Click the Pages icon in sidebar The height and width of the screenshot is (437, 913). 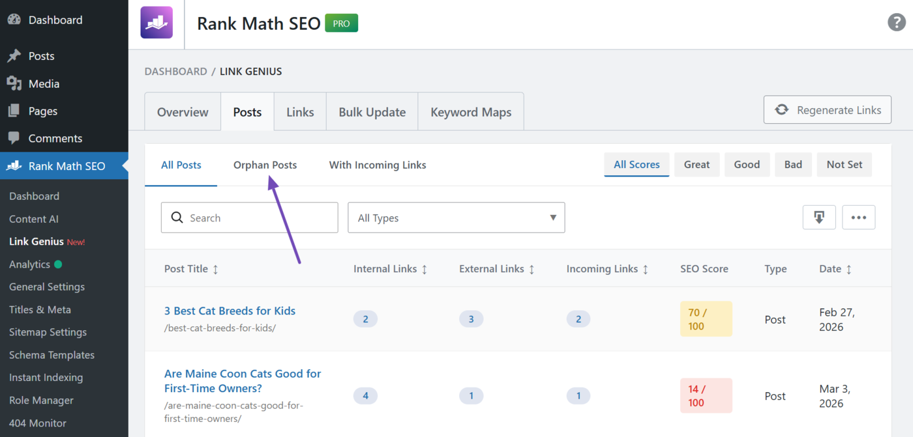click(14, 111)
